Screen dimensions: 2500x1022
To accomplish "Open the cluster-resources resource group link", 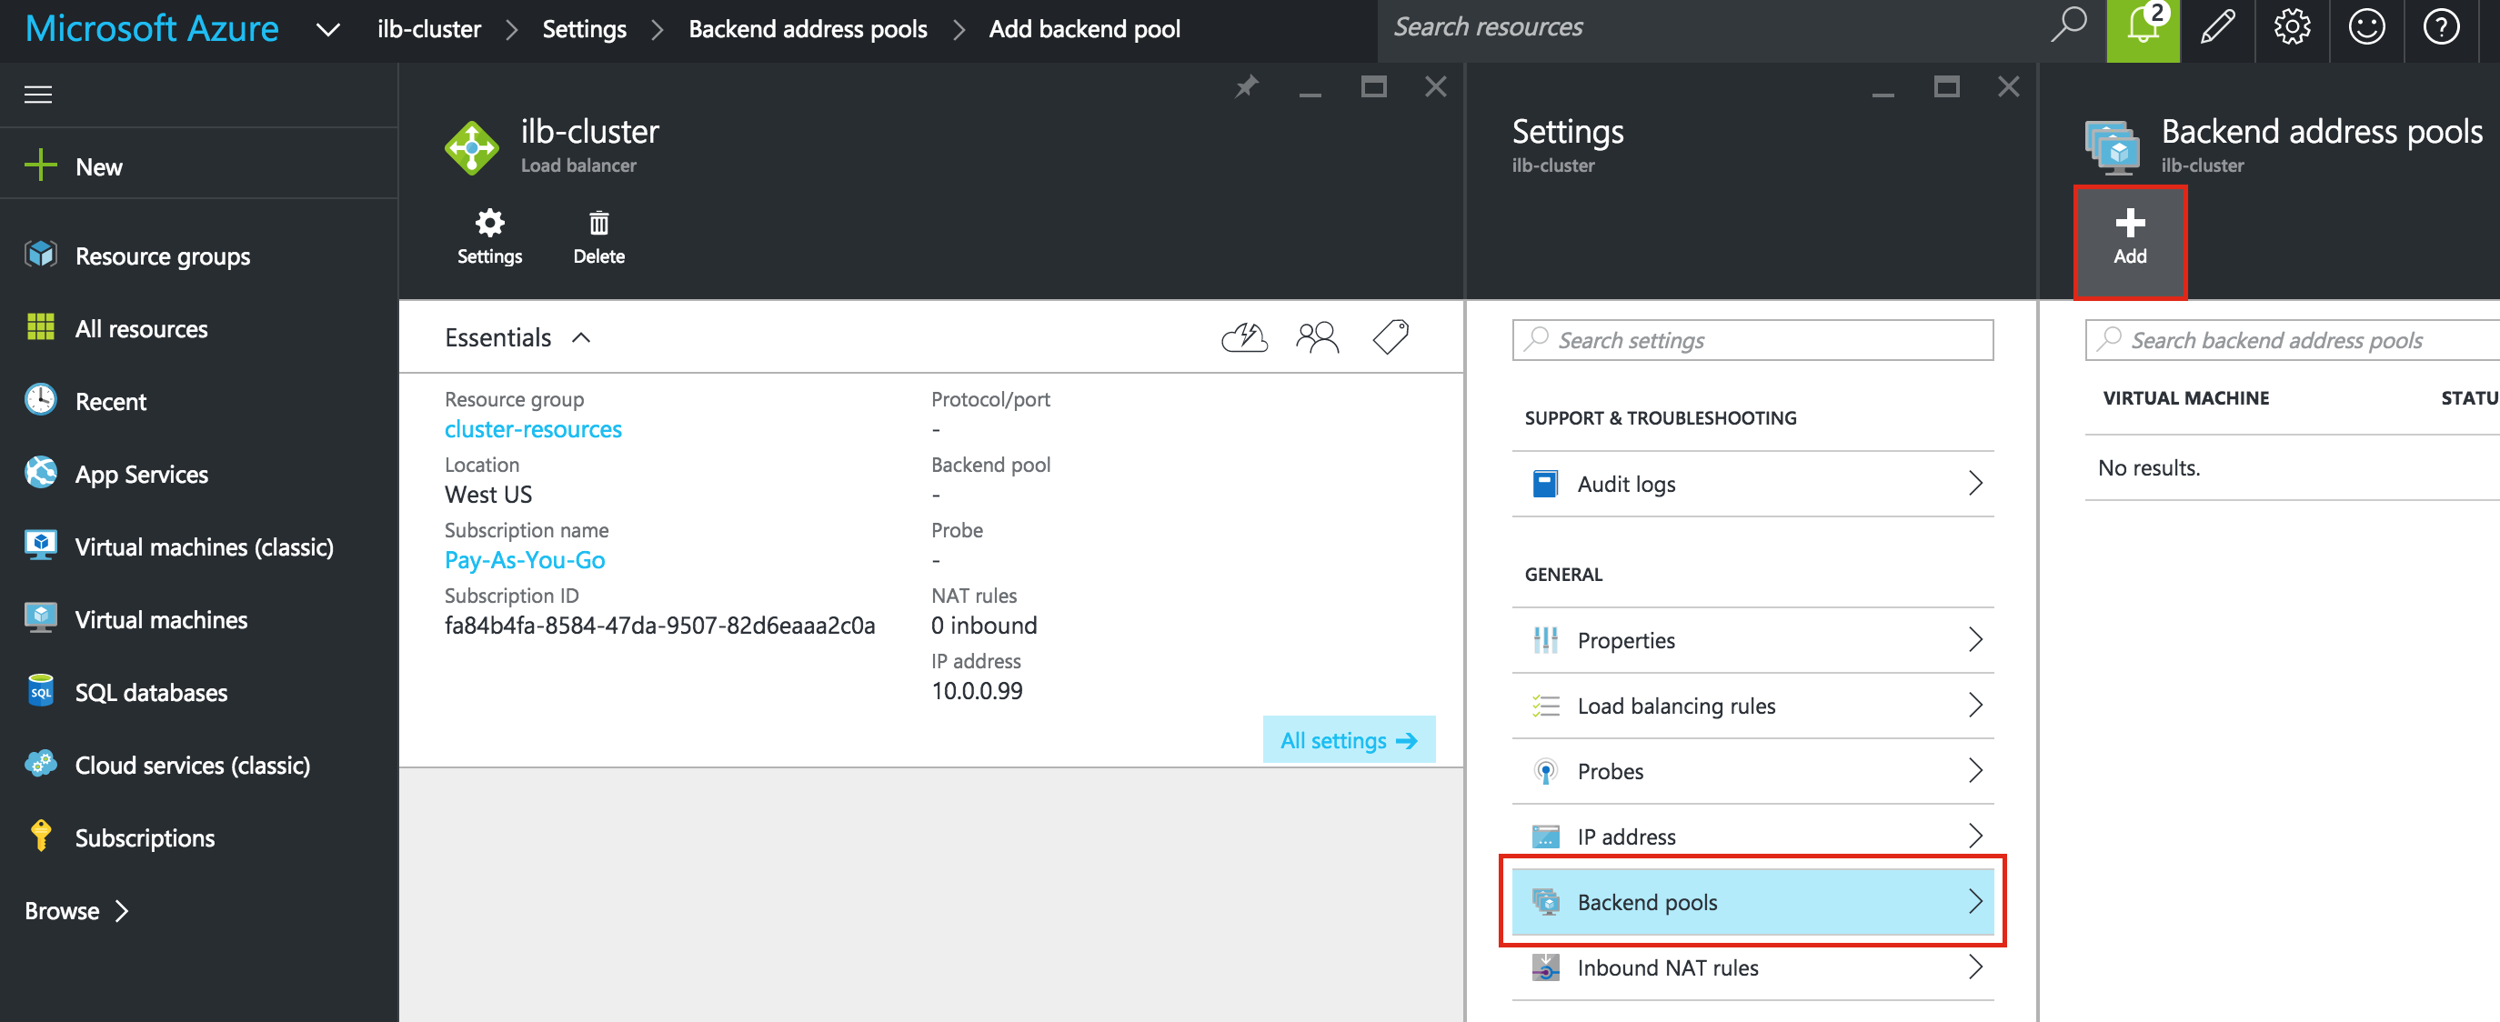I will tap(533, 429).
